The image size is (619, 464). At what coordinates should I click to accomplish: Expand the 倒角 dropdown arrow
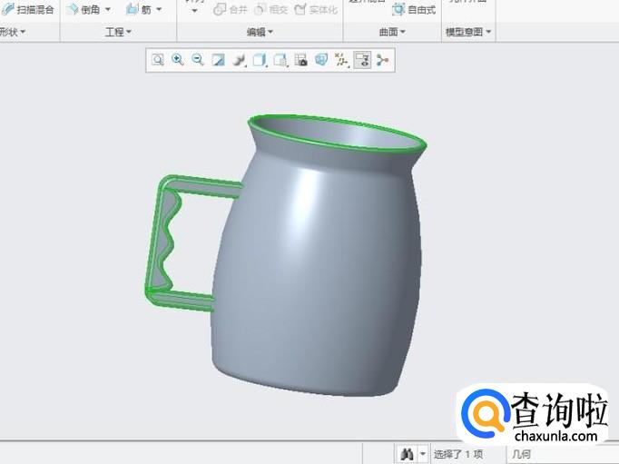(108, 10)
